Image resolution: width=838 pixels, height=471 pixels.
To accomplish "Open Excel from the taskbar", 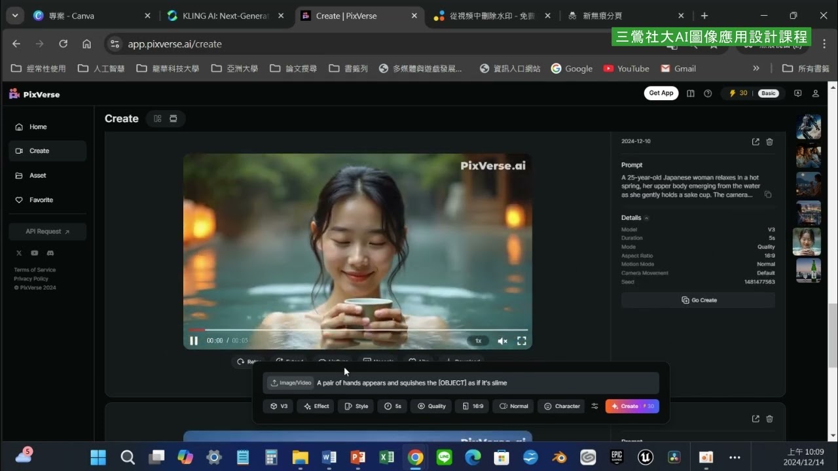I will point(387,457).
